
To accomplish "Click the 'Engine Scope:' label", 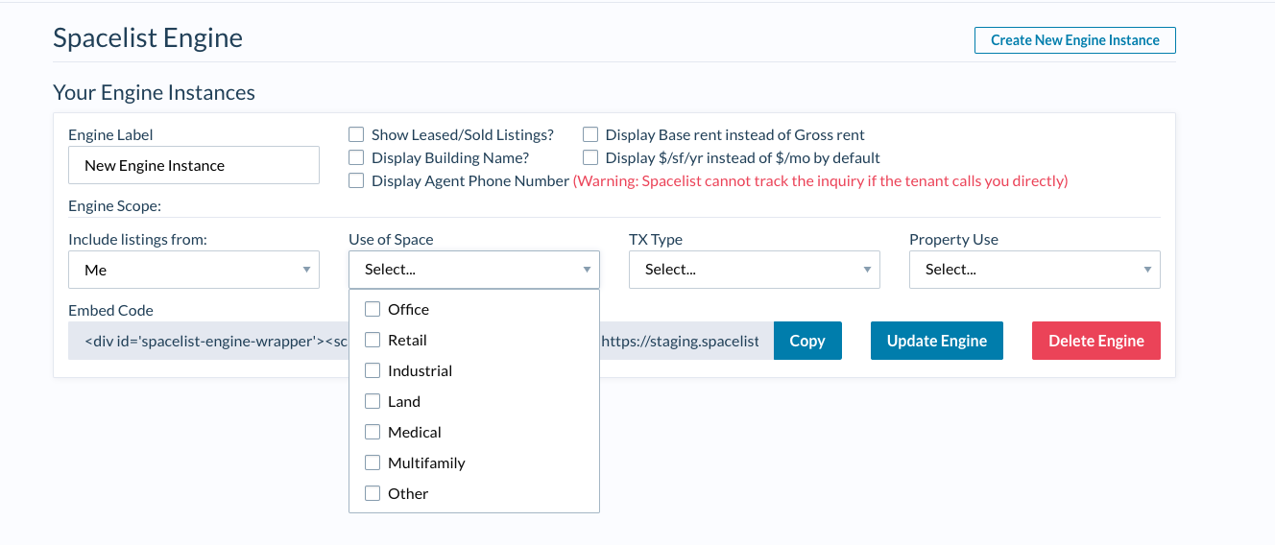I will point(115,205).
